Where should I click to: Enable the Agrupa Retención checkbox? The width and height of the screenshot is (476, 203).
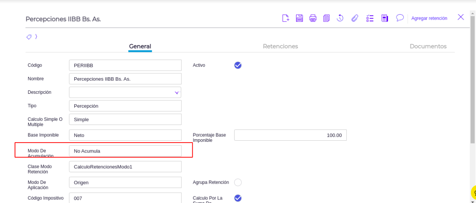tap(238, 182)
